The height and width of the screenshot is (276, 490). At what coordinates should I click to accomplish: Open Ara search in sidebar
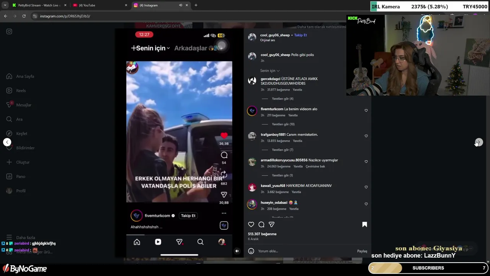[x=15, y=119]
